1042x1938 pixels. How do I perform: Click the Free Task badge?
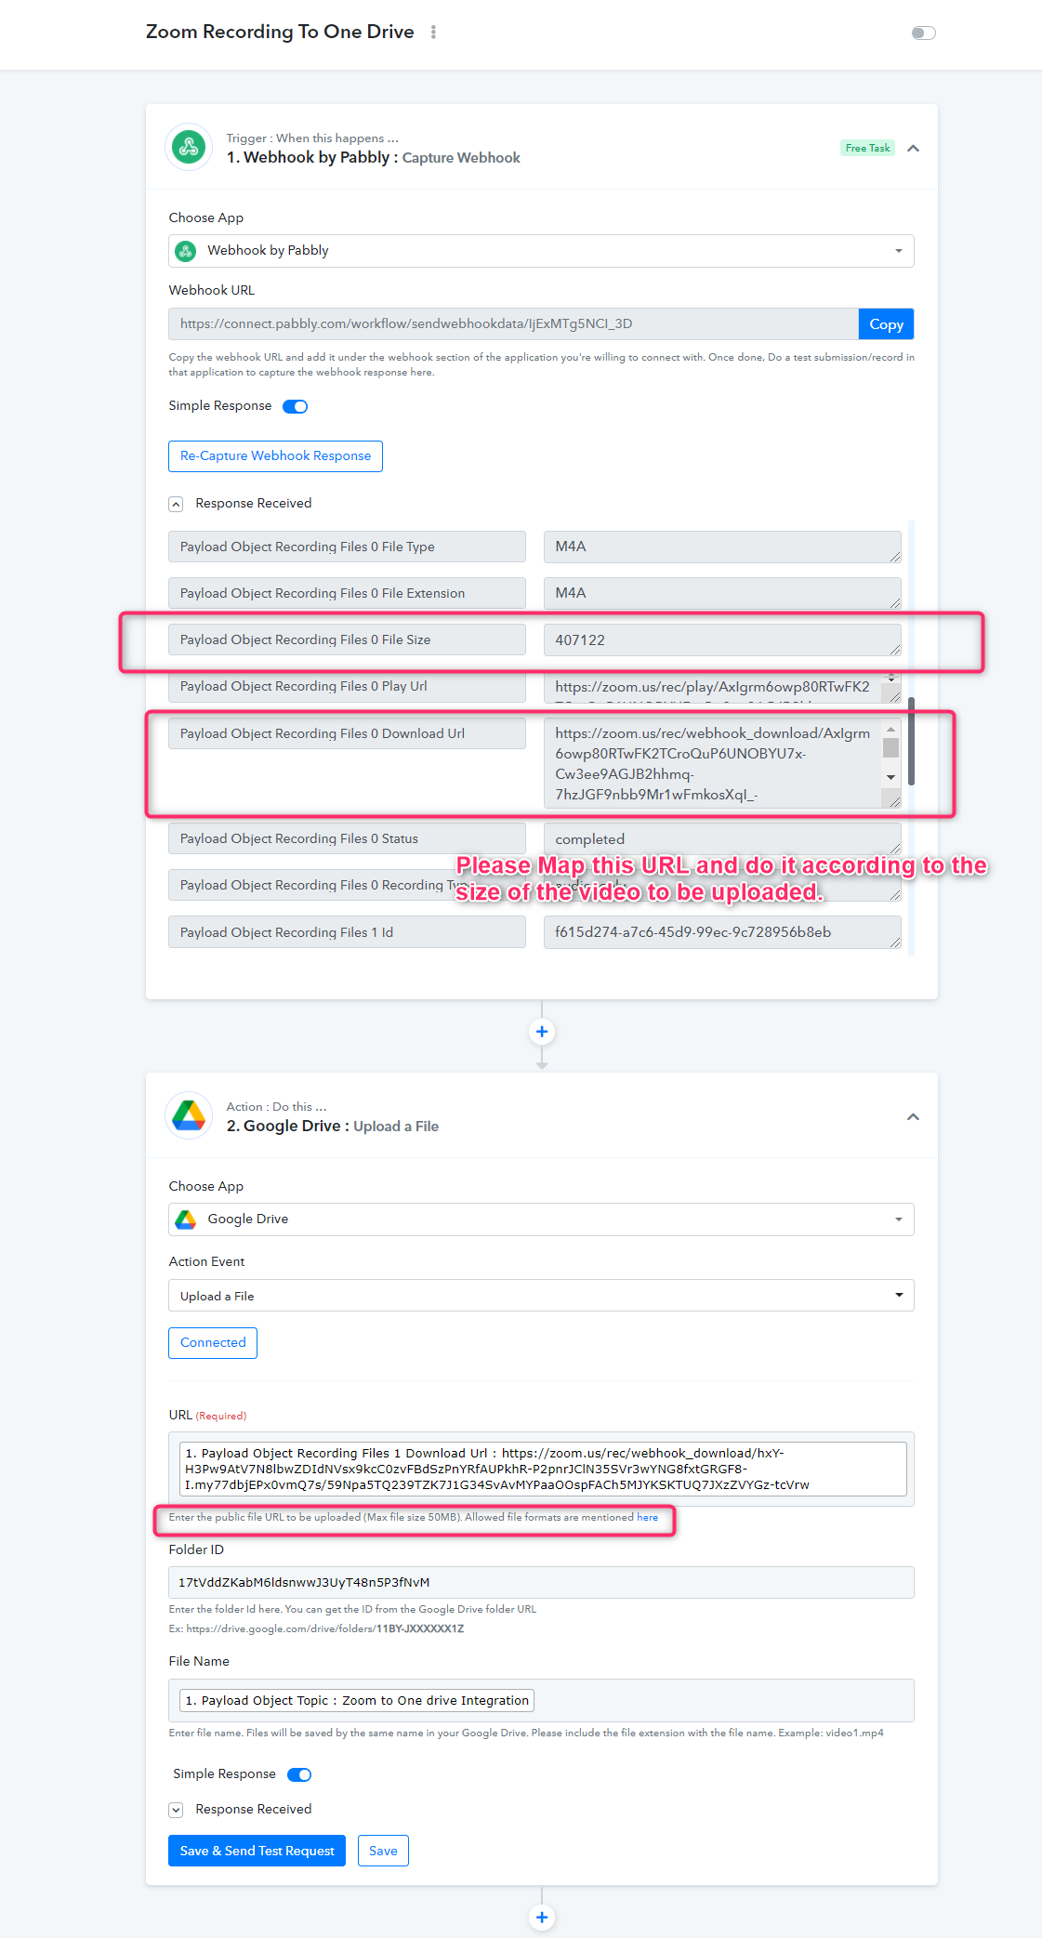pos(867,148)
